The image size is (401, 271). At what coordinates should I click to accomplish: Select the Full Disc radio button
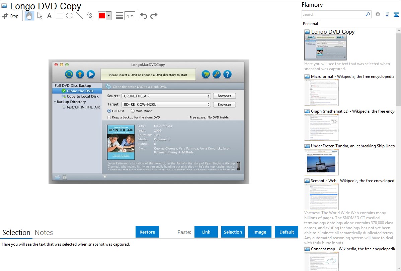point(109,111)
